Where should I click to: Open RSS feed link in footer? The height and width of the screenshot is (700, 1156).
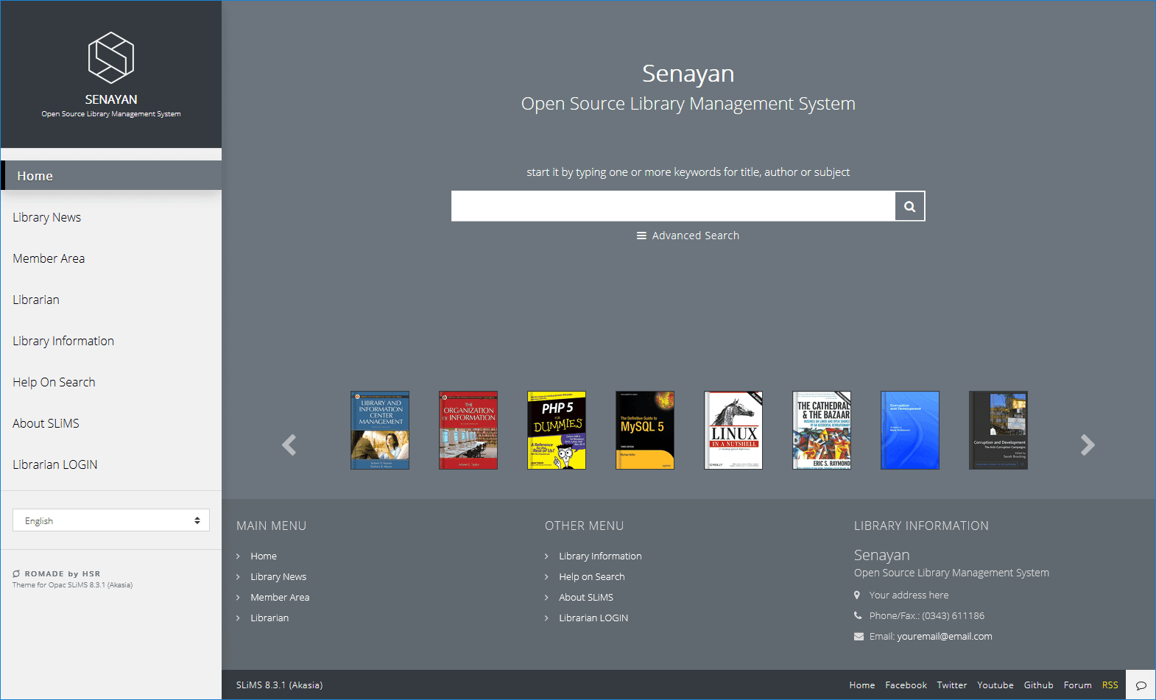click(x=1110, y=685)
